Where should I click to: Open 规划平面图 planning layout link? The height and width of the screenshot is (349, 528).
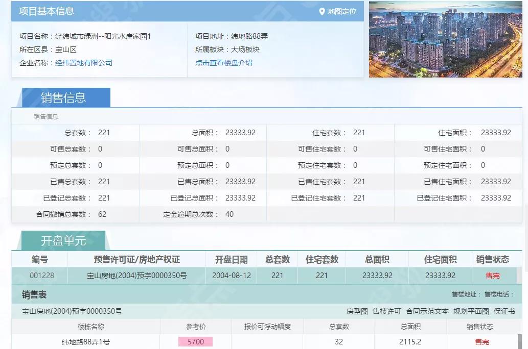coord(471,311)
